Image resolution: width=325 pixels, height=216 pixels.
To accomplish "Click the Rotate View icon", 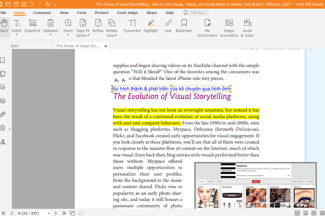I will click(x=112, y=23).
